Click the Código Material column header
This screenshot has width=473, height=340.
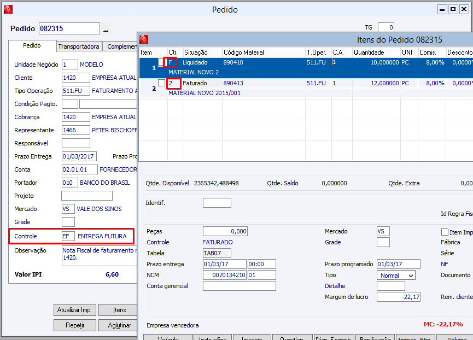(264, 52)
